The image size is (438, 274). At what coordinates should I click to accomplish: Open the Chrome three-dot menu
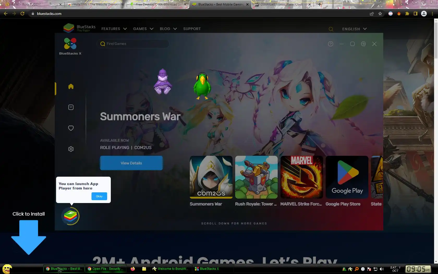433,14
